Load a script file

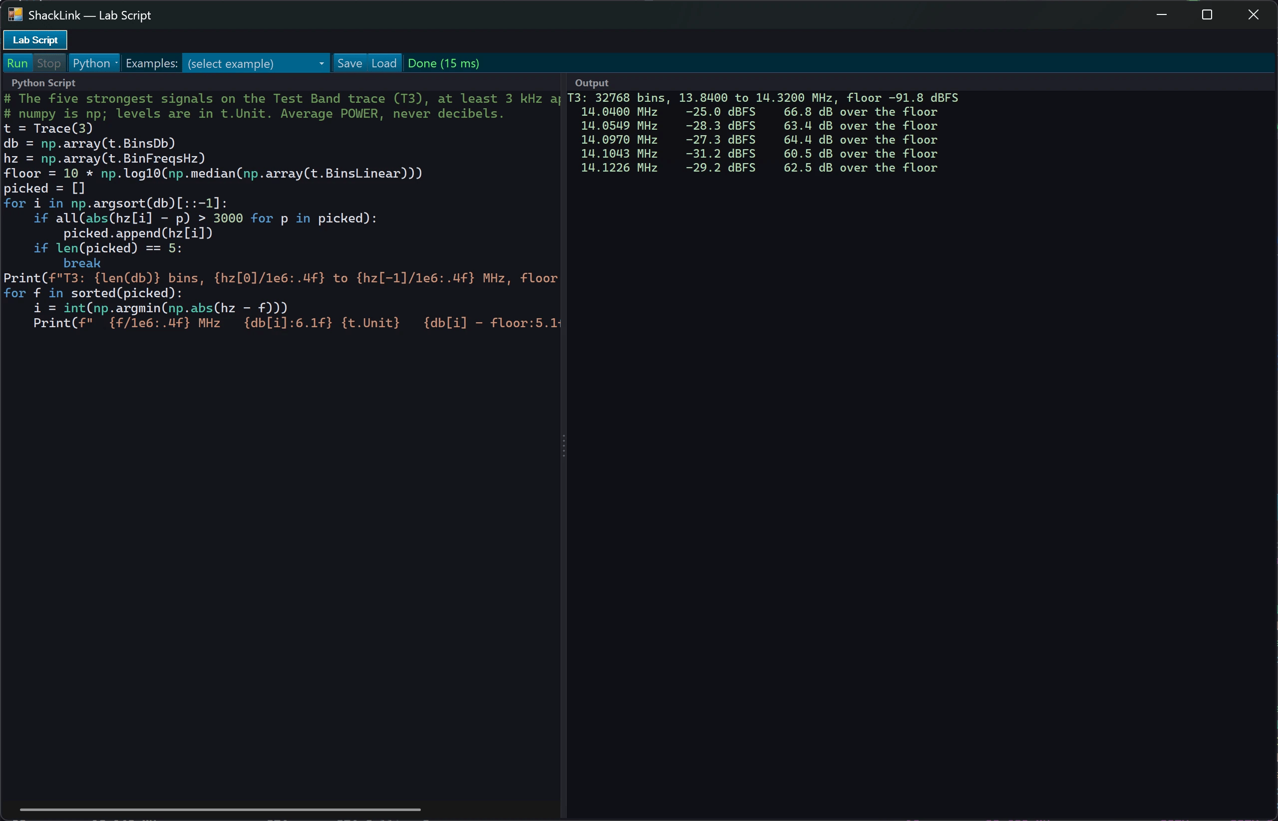pyautogui.click(x=384, y=63)
